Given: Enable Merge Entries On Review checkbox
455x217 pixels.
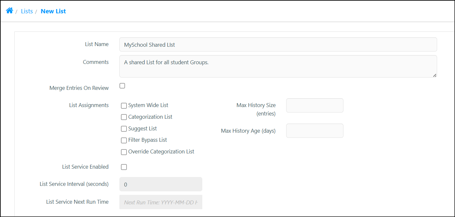Looking at the screenshot, I should [x=122, y=86].
